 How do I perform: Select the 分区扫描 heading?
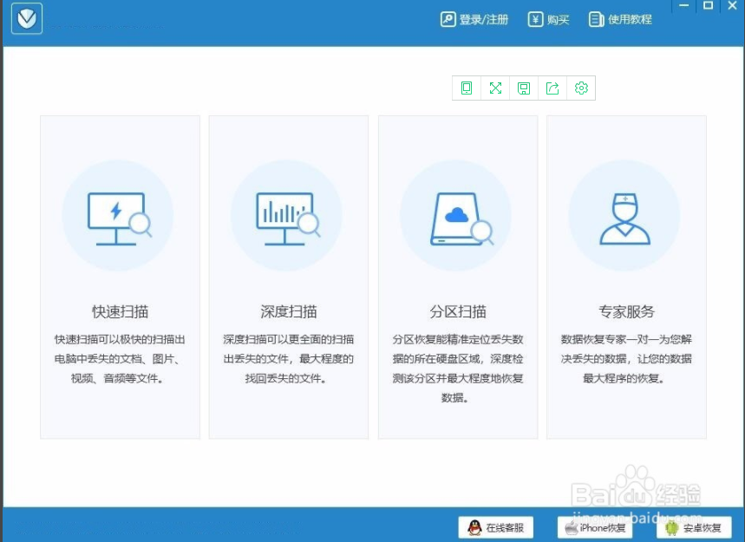tap(458, 311)
